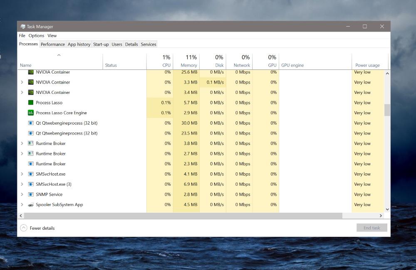Sort processes by Disk column header
Screen dimensions: 416x270
(x=213, y=61)
